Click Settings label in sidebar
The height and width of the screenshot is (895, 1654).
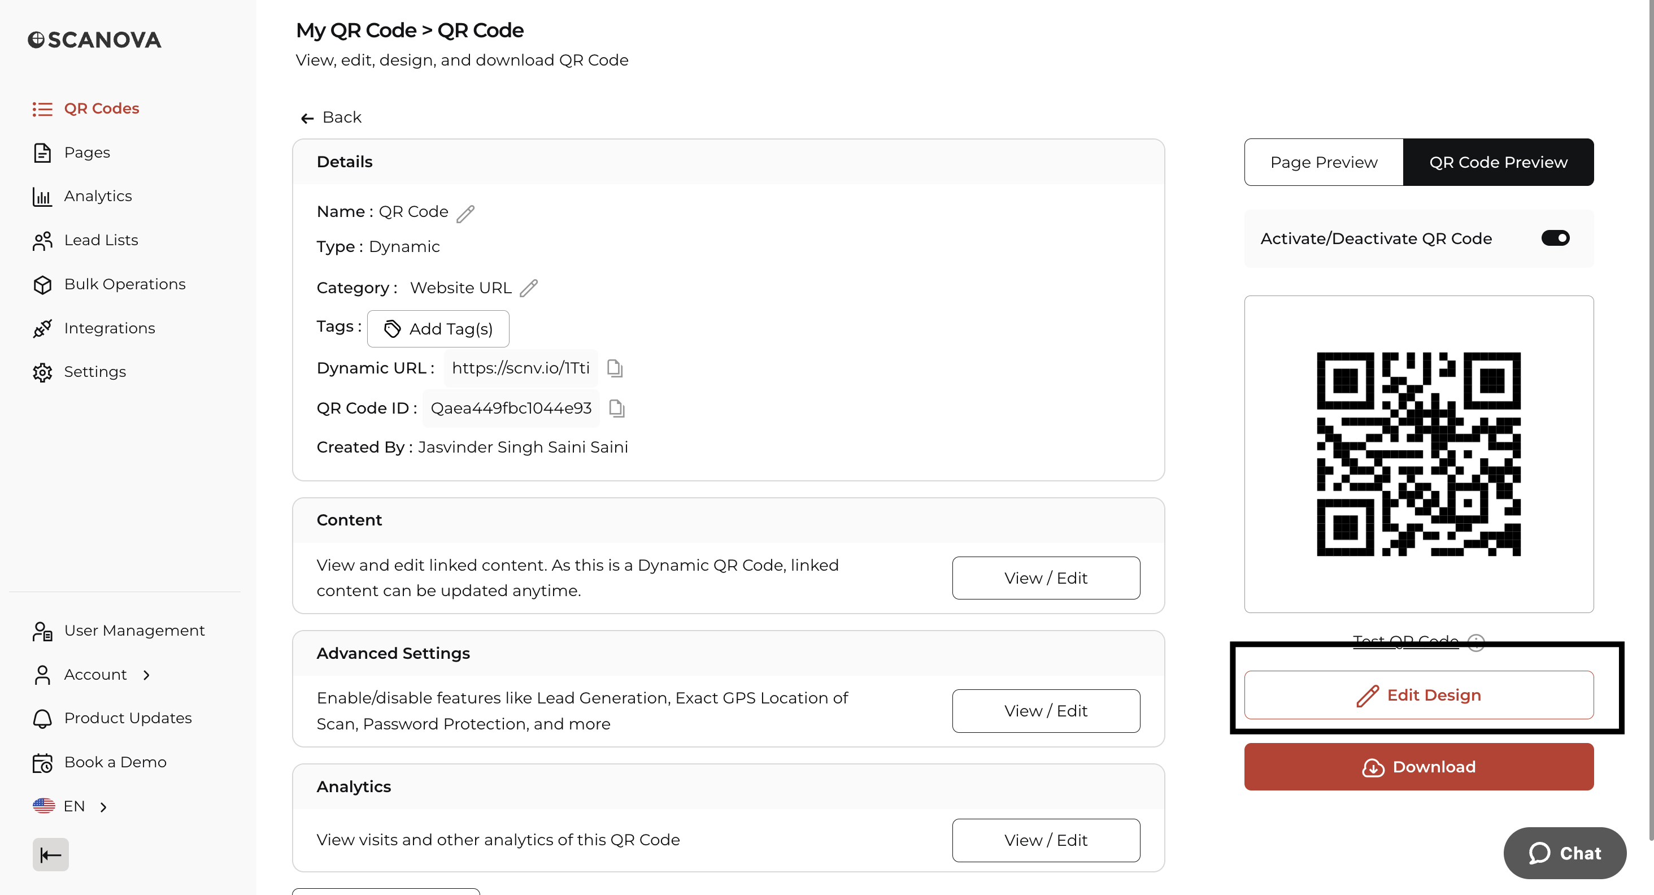pos(94,372)
